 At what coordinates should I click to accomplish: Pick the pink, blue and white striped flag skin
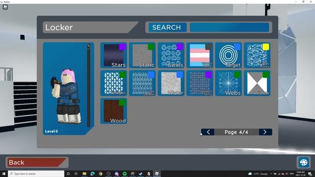[x=200, y=55]
